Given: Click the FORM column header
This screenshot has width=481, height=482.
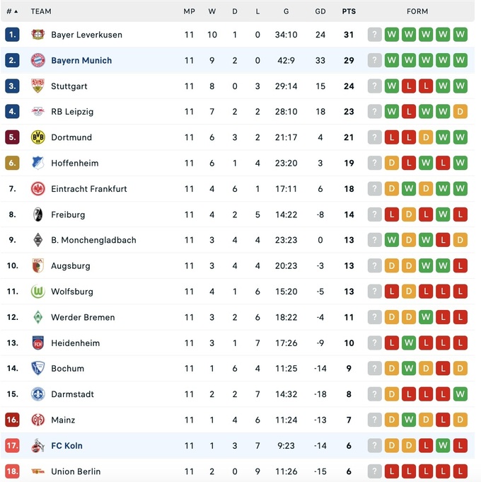Looking at the screenshot, I should (417, 11).
